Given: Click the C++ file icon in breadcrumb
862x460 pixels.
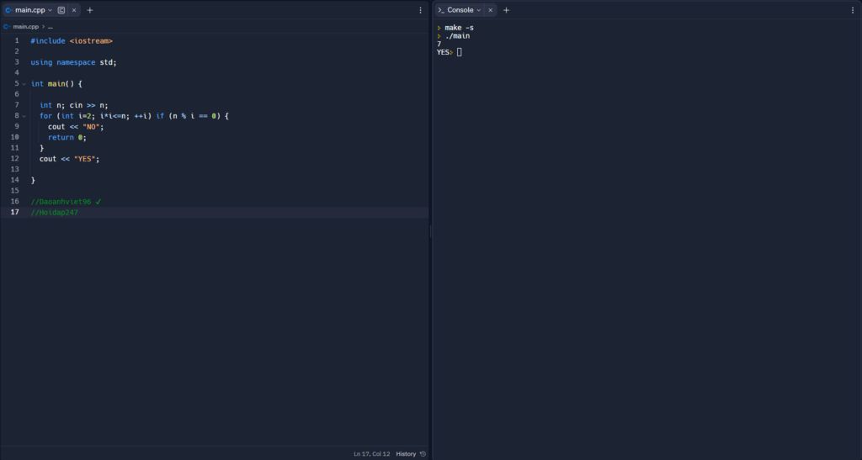Looking at the screenshot, I should point(7,26).
